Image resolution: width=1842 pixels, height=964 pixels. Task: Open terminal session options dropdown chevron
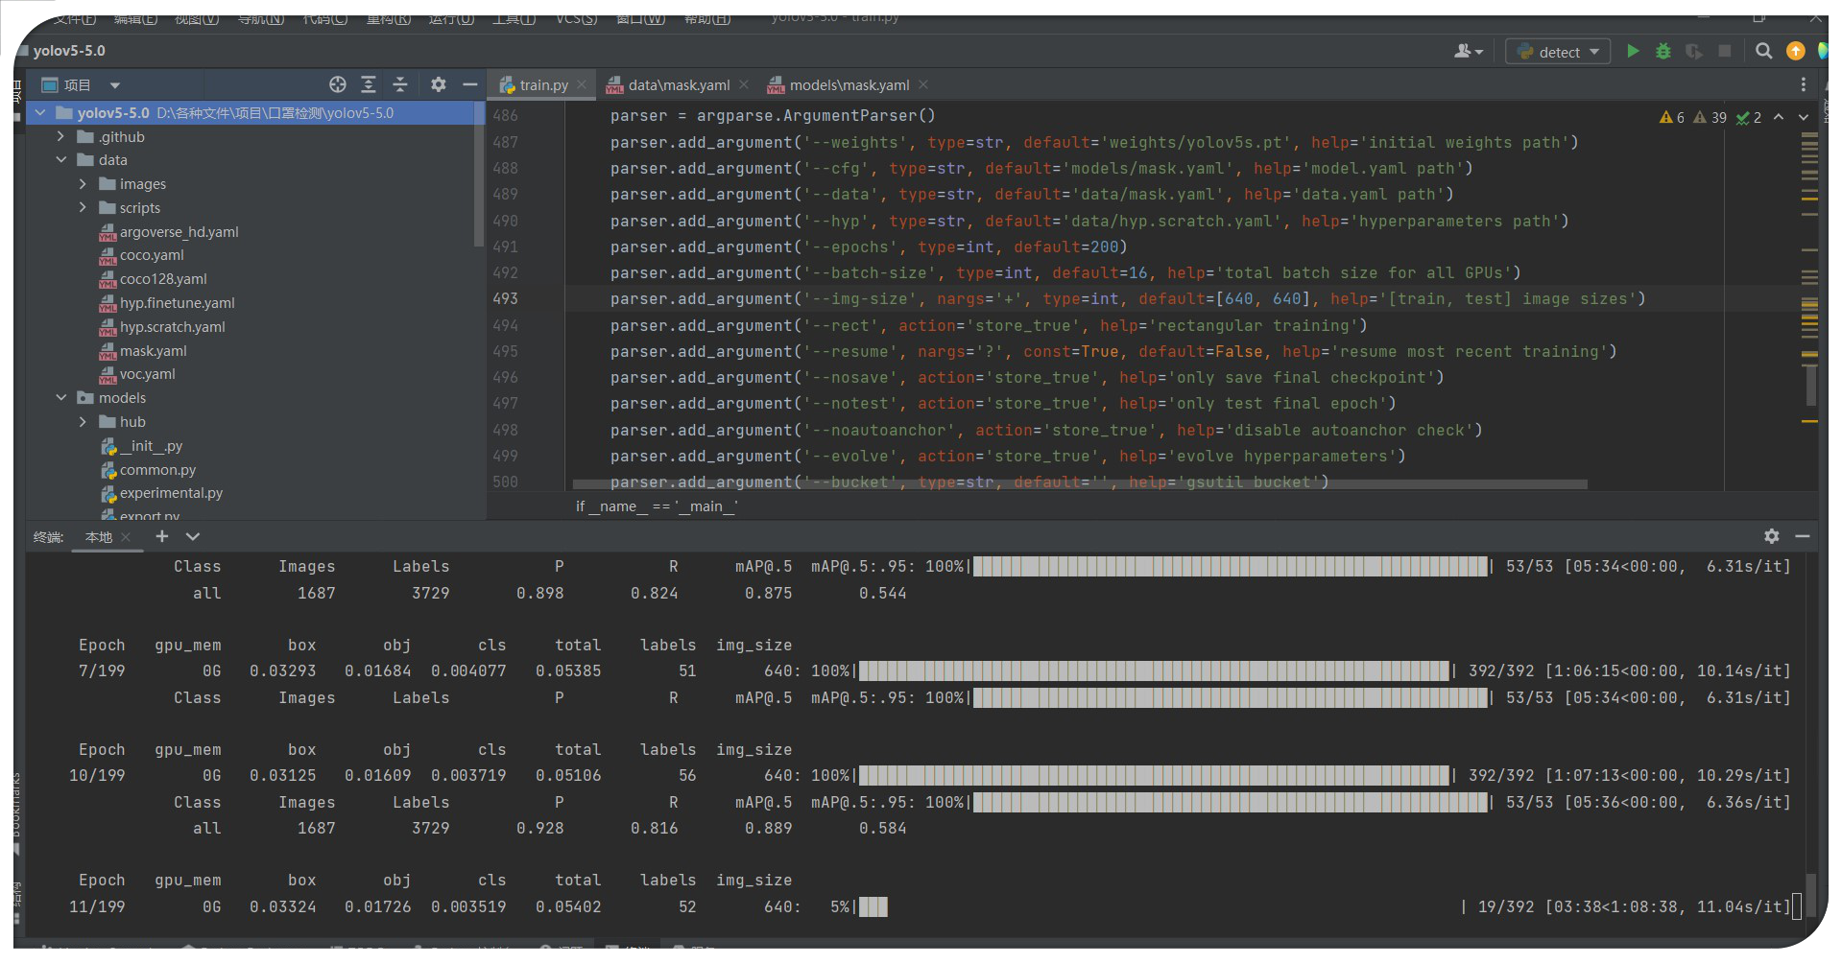[x=193, y=537]
